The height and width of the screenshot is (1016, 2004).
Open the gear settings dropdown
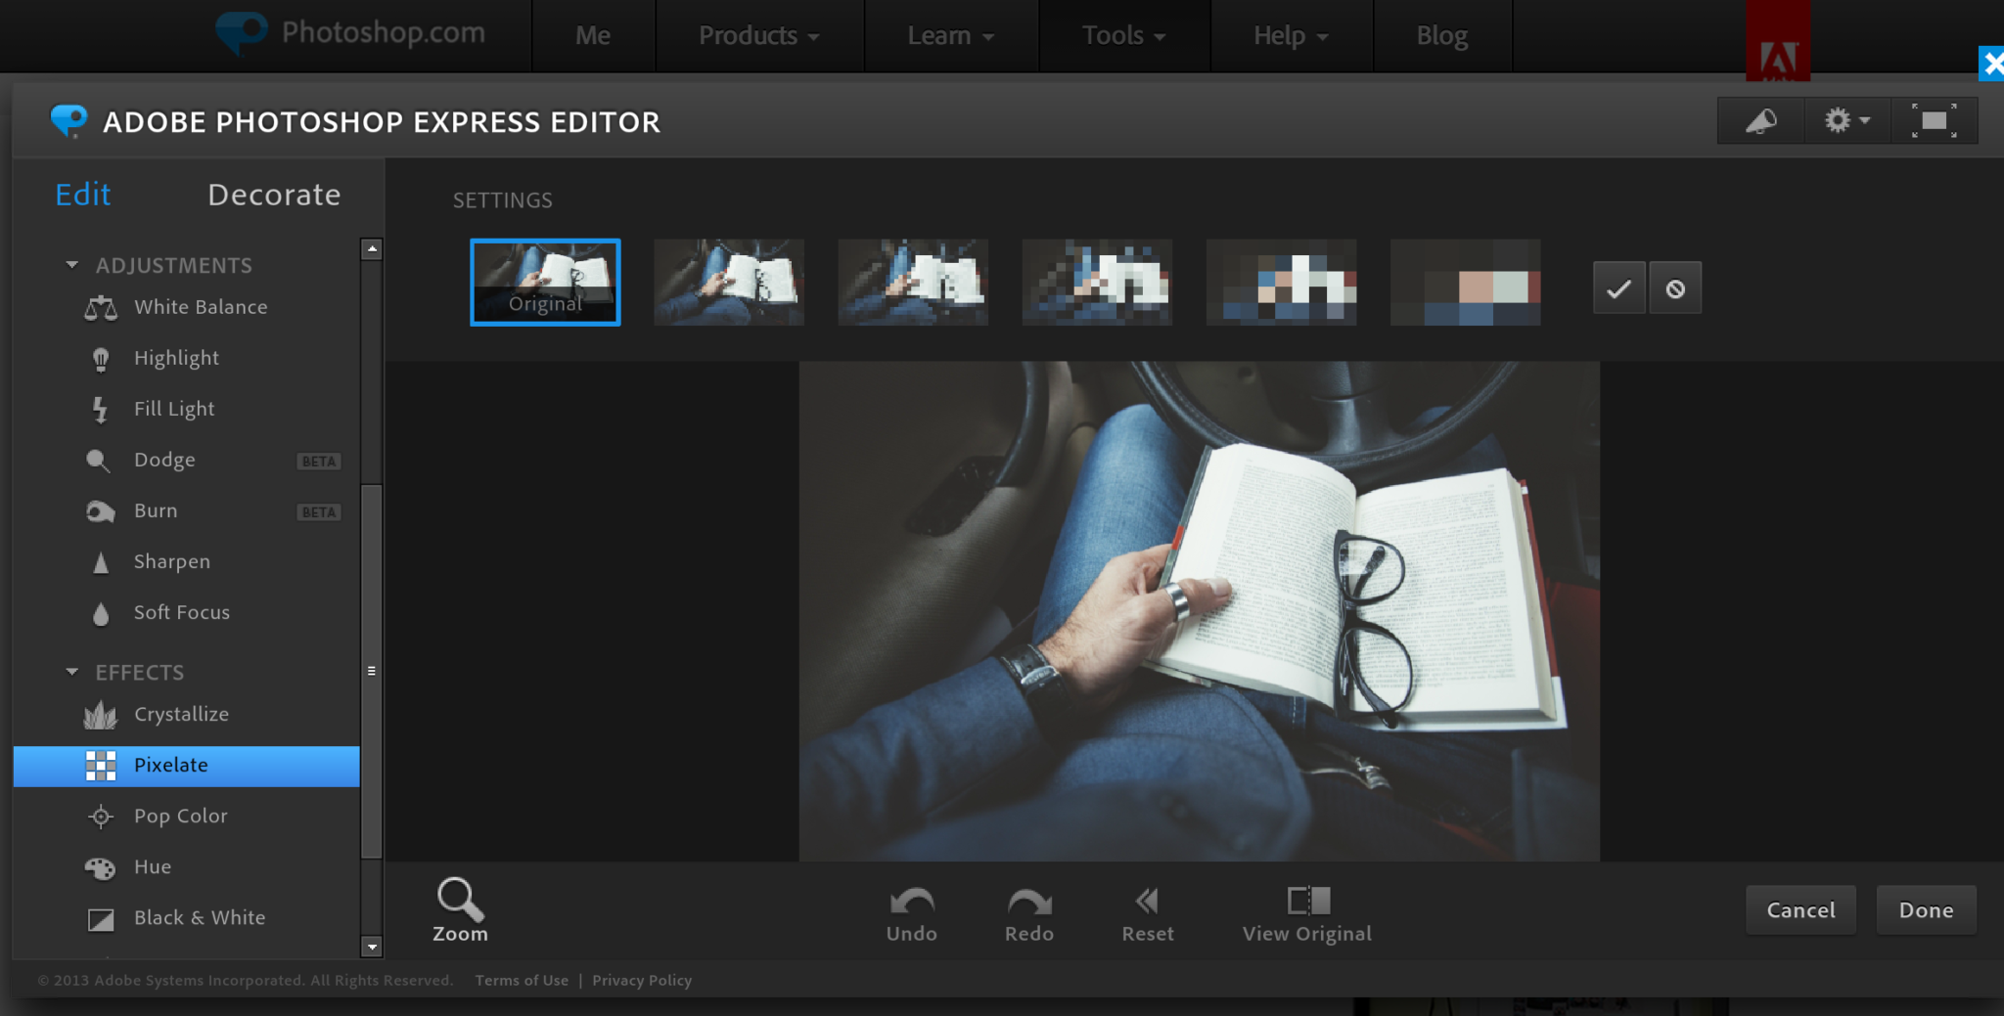[1846, 121]
